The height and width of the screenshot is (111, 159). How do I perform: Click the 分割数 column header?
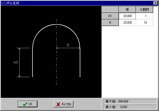tap(144, 9)
